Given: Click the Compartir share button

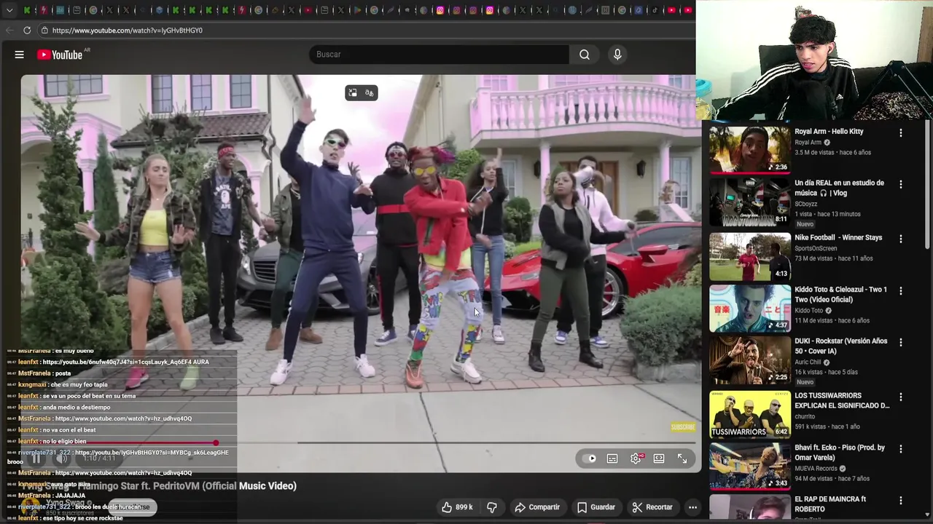Looking at the screenshot, I should tap(537, 507).
